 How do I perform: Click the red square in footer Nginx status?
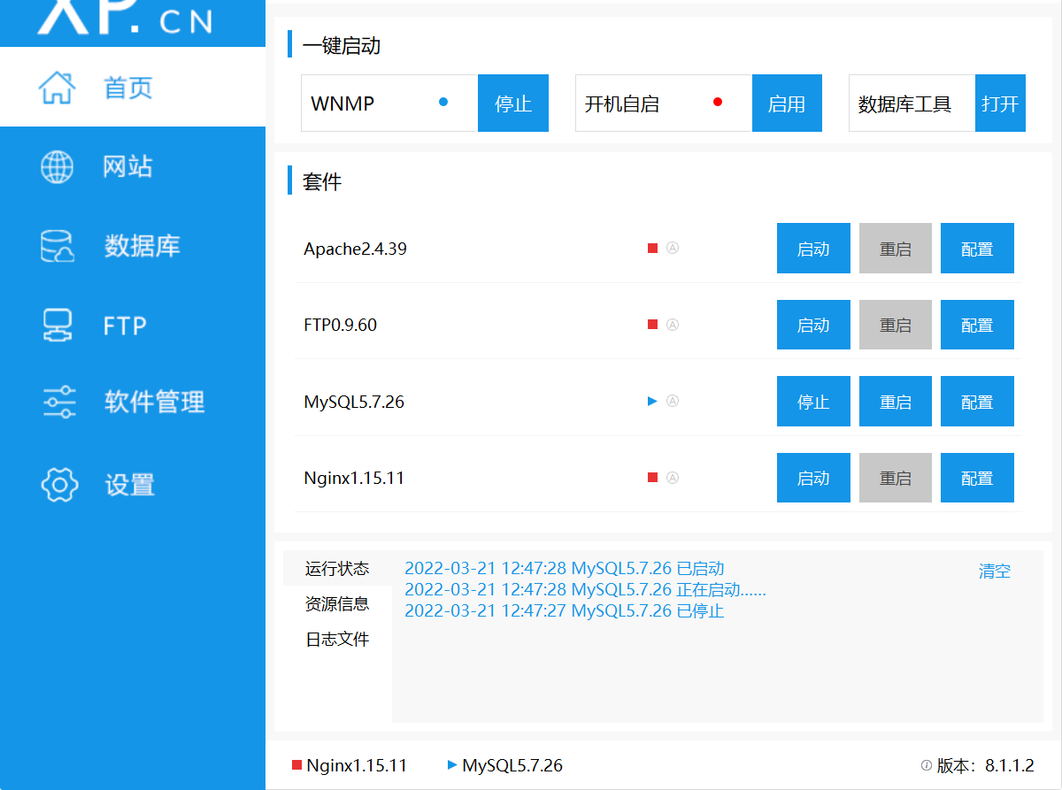[296, 765]
